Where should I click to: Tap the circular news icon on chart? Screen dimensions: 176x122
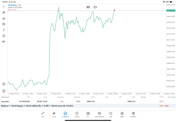(x=95, y=7)
